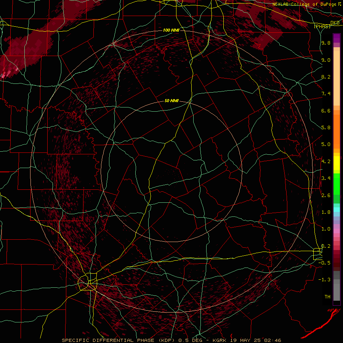Click the -1.3 value on the color scale
This screenshot has width=343, height=343.
pyautogui.click(x=324, y=280)
